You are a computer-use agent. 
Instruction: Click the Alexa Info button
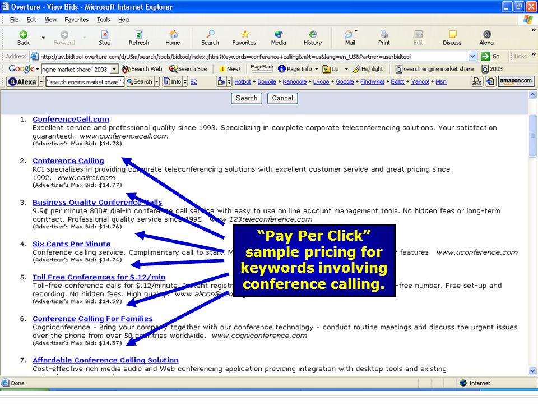pos(172,82)
